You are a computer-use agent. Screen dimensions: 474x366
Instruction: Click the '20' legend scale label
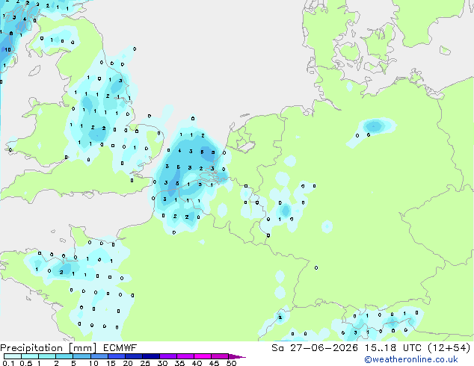[128, 363]
